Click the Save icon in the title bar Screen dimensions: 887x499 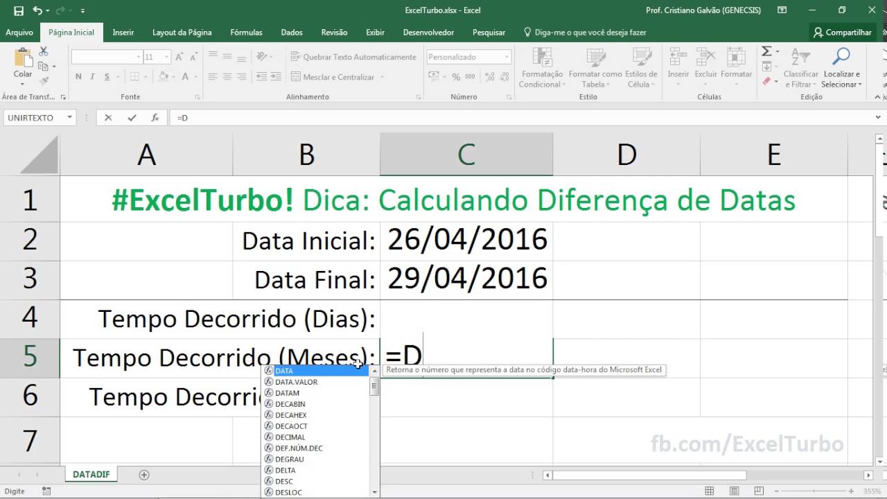(18, 10)
